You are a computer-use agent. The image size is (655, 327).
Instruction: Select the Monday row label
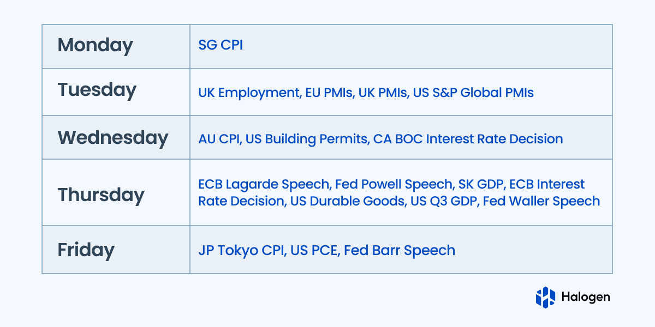point(95,45)
